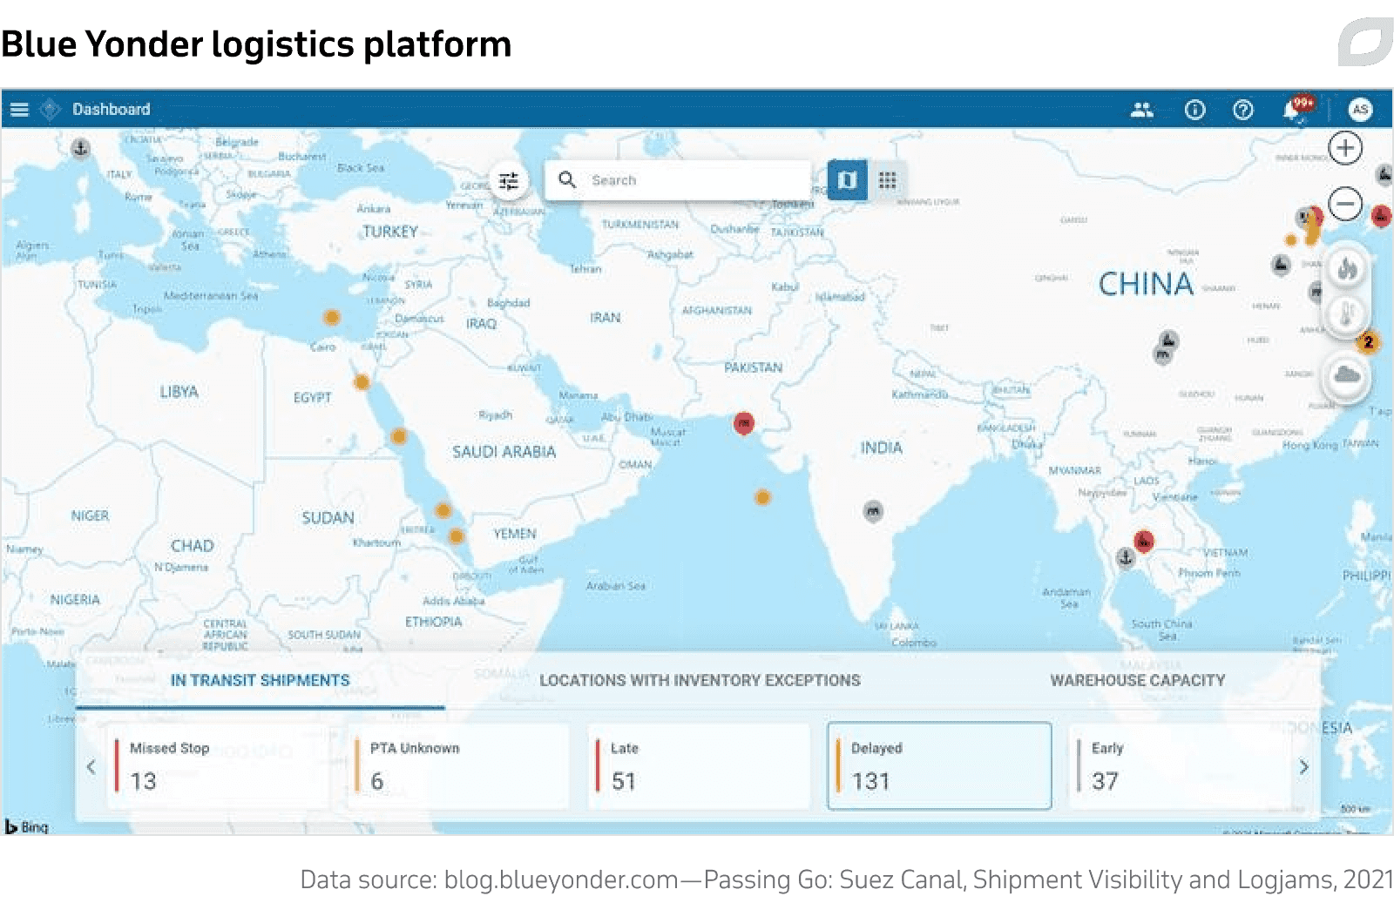Select the PTA Unknown 6 card
The height and width of the screenshot is (923, 1394).
[x=458, y=765]
